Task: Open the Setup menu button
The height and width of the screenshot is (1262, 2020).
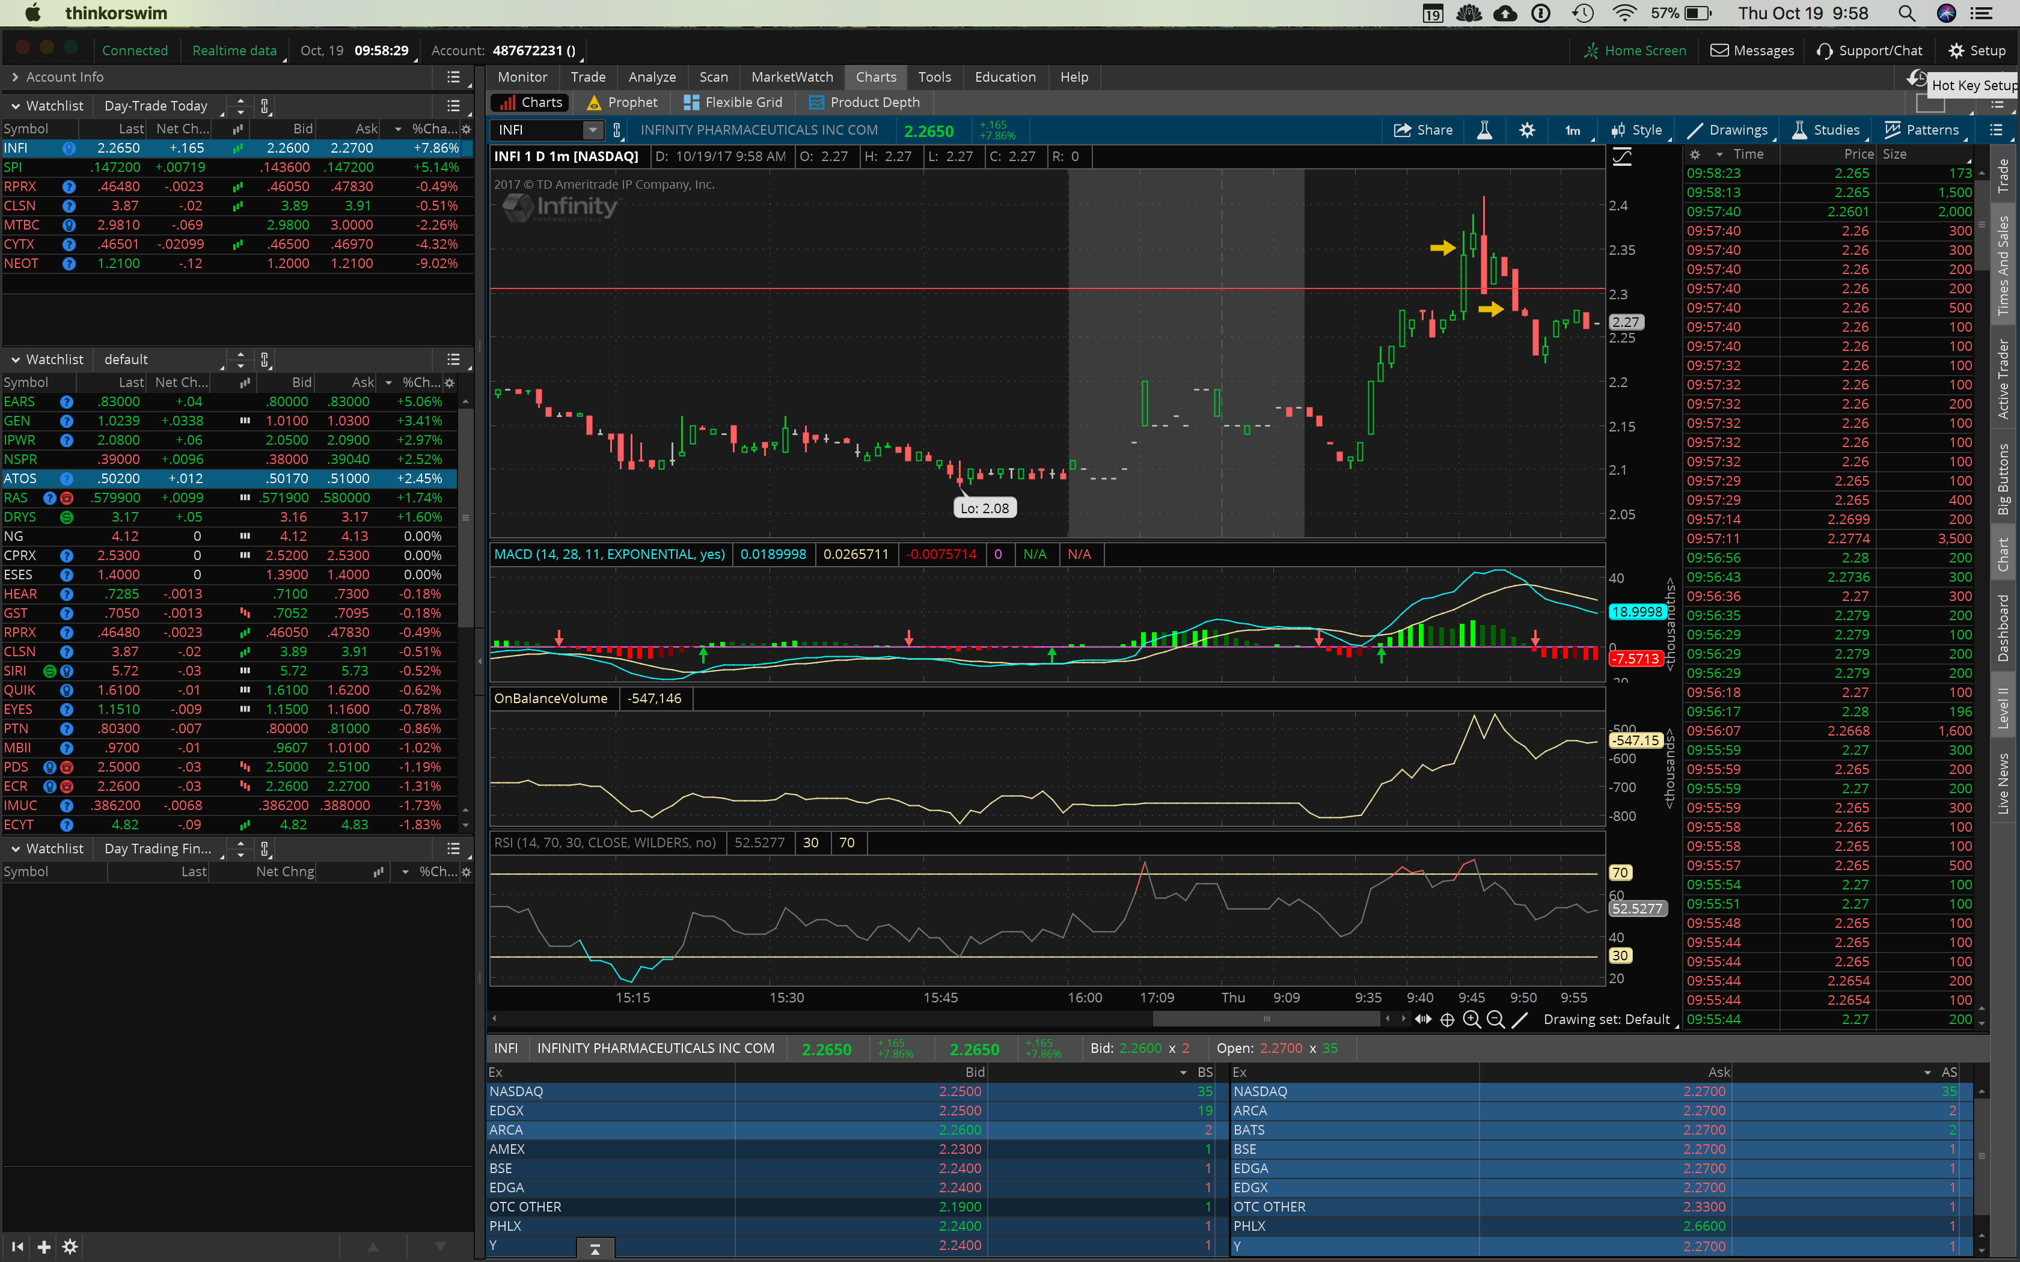Action: 1977,50
